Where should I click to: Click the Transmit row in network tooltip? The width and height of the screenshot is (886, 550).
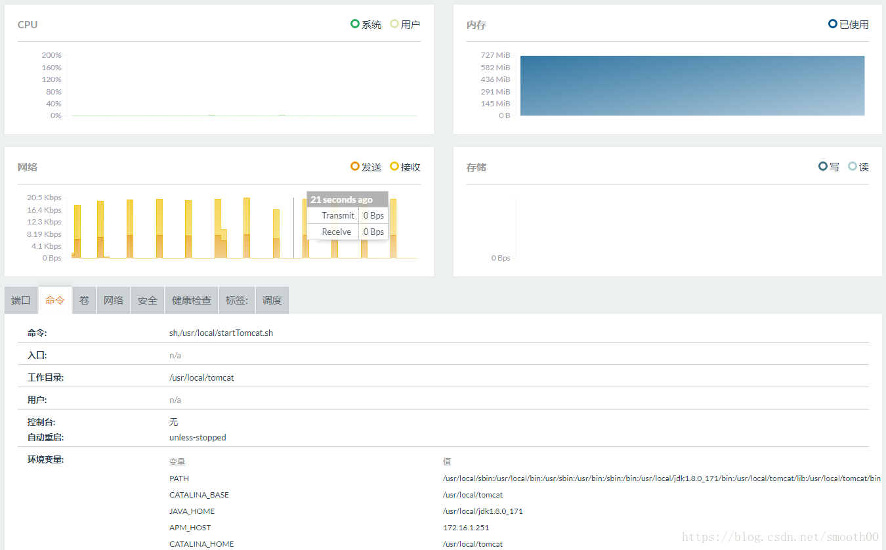[348, 215]
